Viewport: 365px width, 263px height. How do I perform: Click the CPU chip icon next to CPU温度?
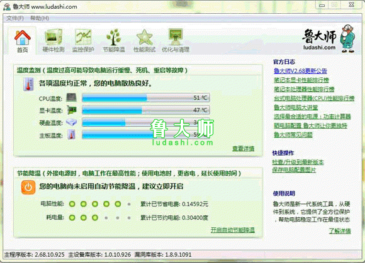point(71,98)
